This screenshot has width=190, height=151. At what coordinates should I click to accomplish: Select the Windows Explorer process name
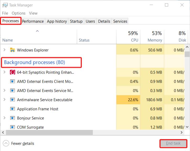click(33, 50)
